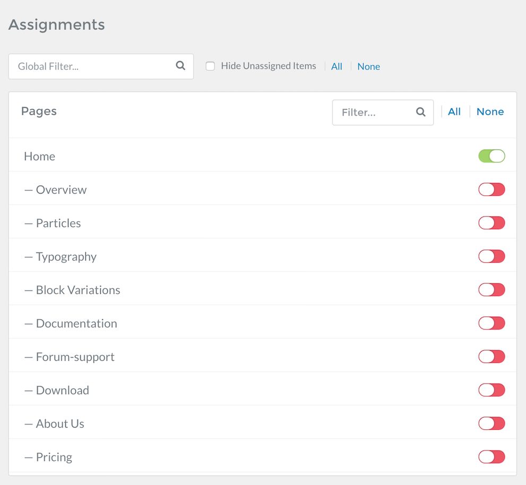Focus the Global Filter input field
The height and width of the screenshot is (485, 526).
101,66
